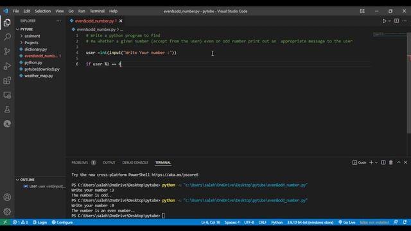Screen dimensions: 411x231
Task: Select Python language mode in status bar
Action: [277, 223]
